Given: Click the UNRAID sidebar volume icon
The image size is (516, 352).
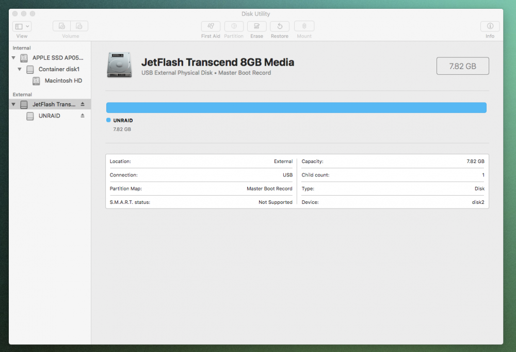Looking at the screenshot, I should (x=30, y=116).
